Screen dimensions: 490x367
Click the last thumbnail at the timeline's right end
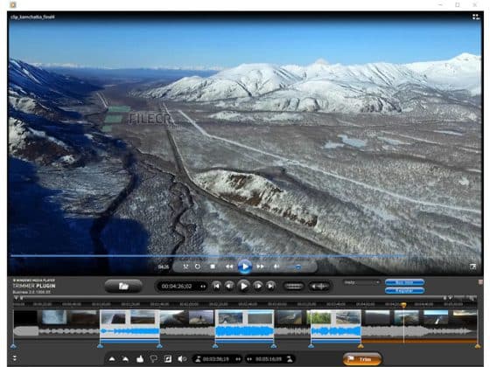[x=465, y=318]
